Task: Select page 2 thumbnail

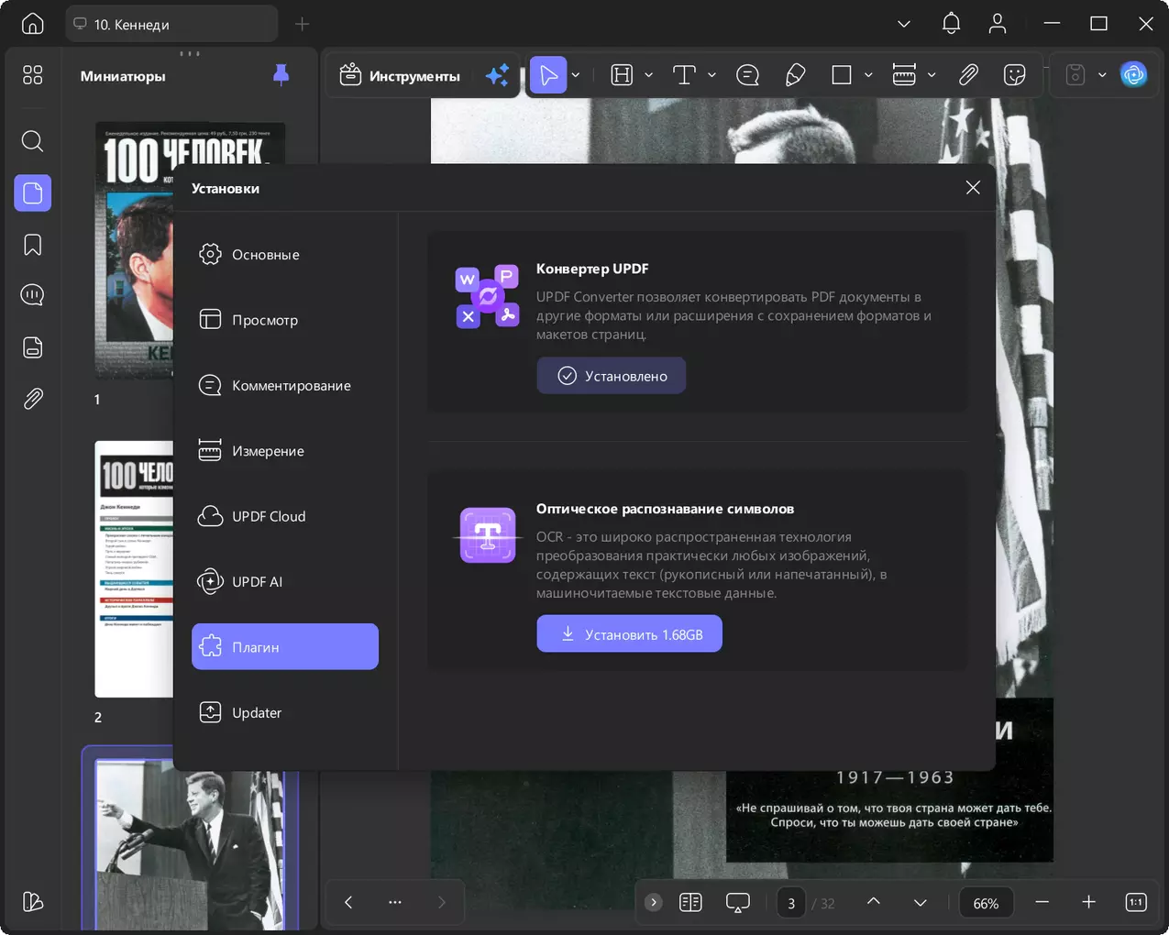Action: 135,568
